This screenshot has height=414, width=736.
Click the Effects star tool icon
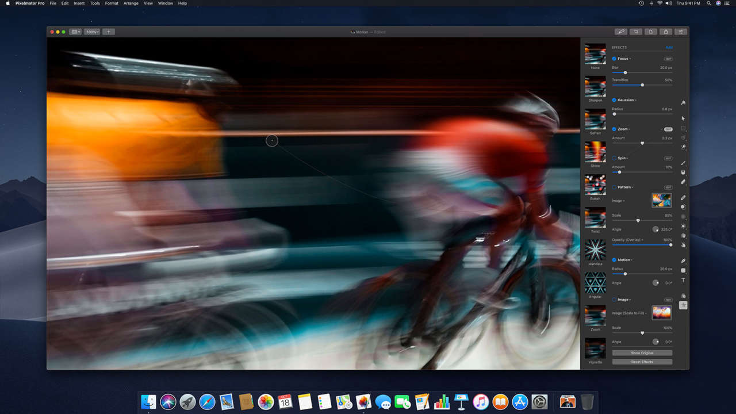(683, 305)
